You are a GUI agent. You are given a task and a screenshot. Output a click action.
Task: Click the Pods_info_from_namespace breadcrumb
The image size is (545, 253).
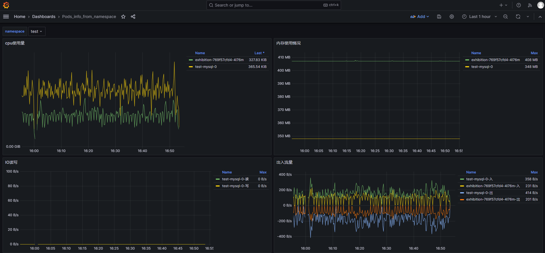click(89, 17)
